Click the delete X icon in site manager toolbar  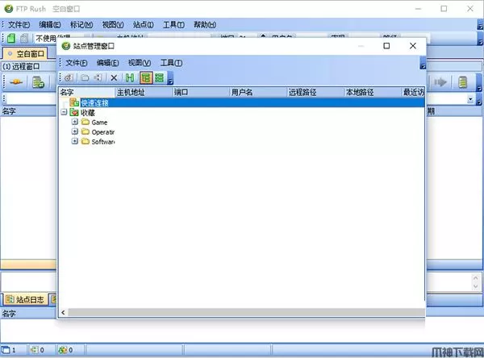(x=114, y=77)
